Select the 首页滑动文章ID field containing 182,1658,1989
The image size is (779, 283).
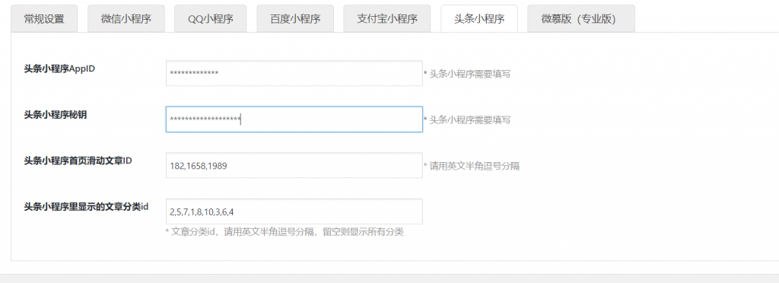(294, 165)
